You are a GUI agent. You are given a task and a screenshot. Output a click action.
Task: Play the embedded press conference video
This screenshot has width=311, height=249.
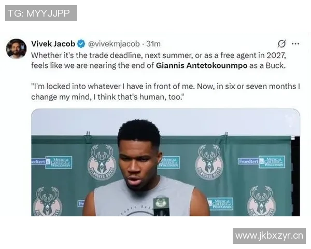pyautogui.click(x=166, y=162)
